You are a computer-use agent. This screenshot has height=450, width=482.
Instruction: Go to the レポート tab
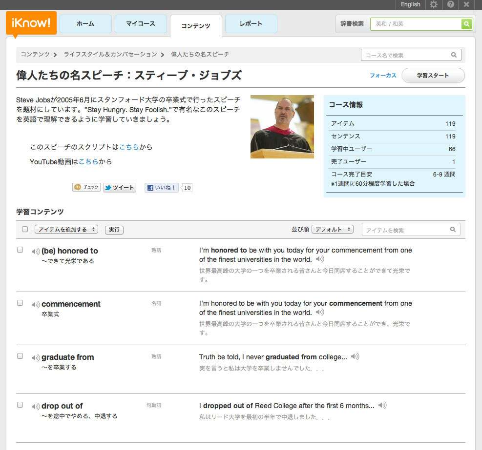(x=251, y=23)
